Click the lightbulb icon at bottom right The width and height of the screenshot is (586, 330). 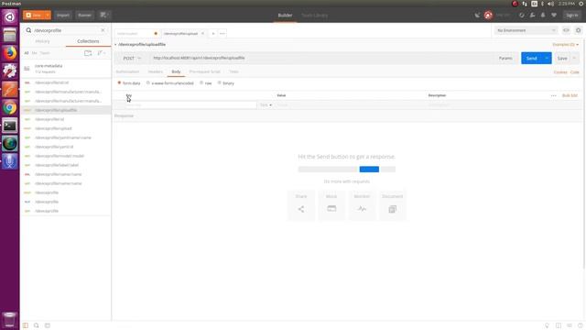click(x=547, y=325)
